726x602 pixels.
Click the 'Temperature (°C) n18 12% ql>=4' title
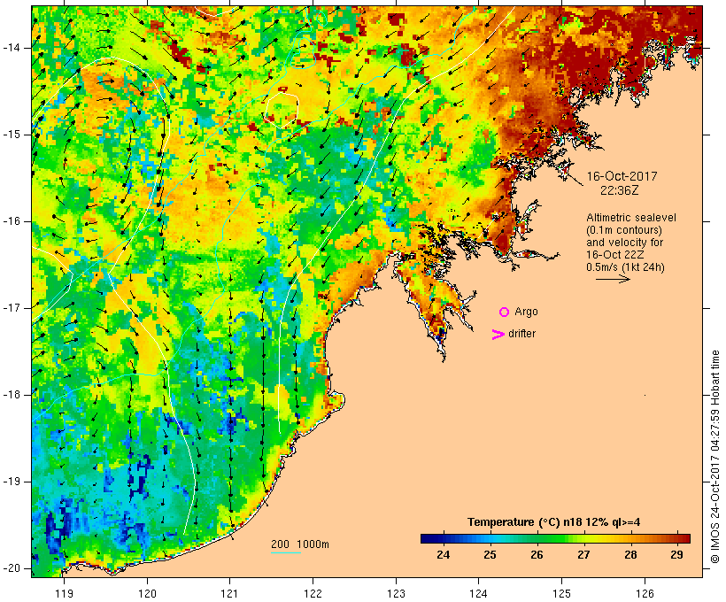[x=553, y=522]
